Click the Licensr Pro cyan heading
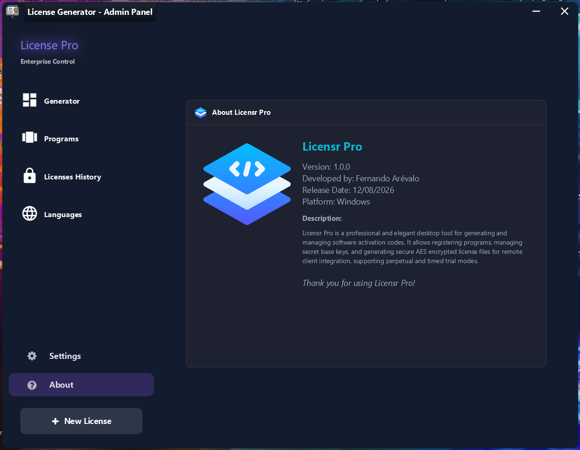This screenshot has height=450, width=580. (332, 146)
